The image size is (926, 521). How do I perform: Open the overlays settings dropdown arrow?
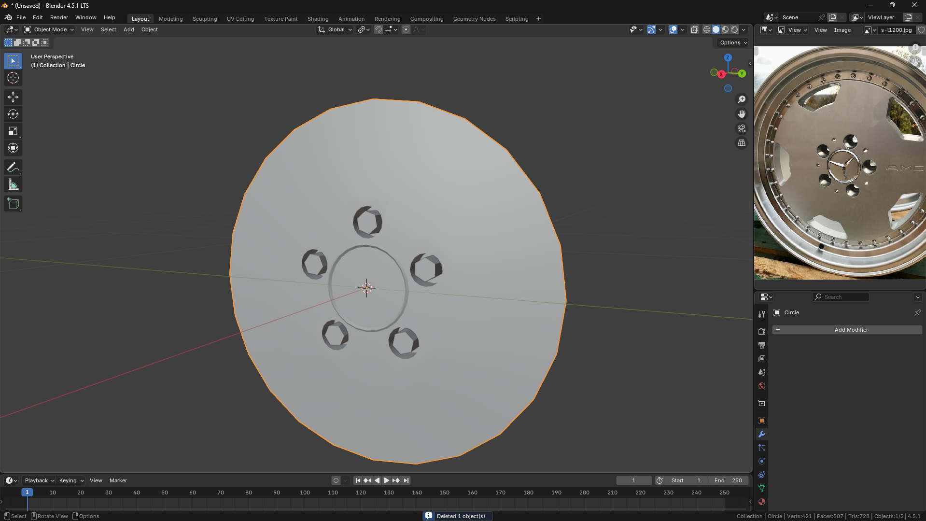(x=682, y=30)
